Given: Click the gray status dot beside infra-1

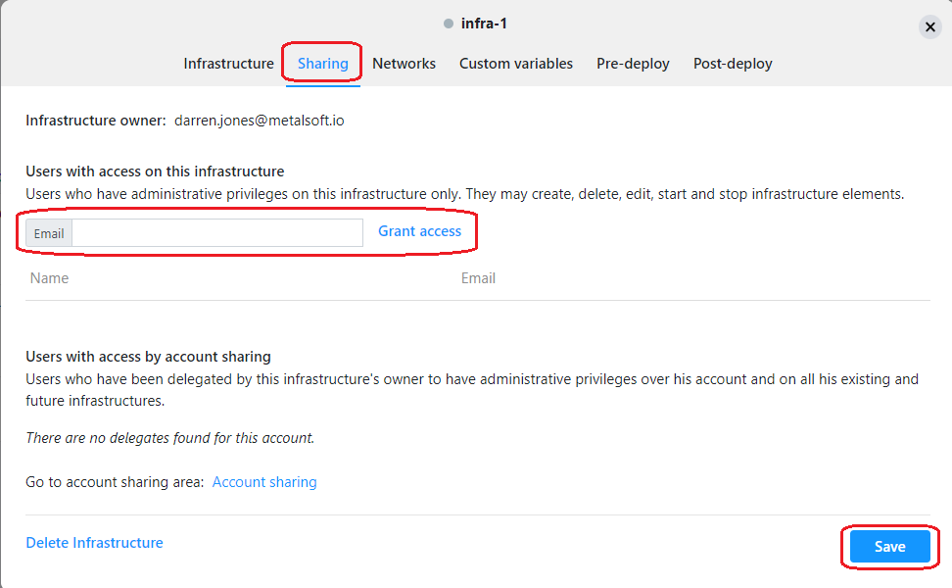Looking at the screenshot, I should 448,24.
